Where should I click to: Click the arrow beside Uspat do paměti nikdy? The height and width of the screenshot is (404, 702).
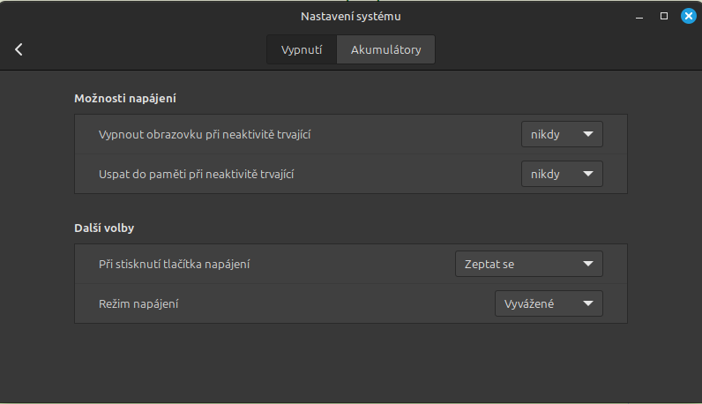pos(588,174)
